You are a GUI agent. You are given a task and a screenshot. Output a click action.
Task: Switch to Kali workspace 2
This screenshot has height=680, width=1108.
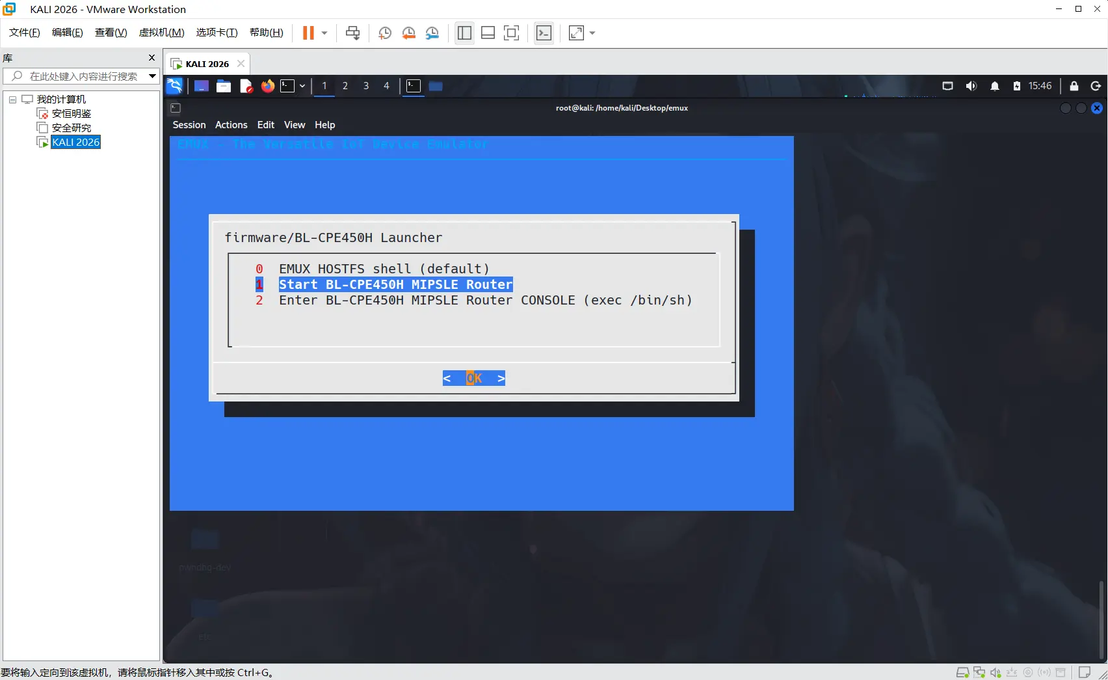coord(345,86)
